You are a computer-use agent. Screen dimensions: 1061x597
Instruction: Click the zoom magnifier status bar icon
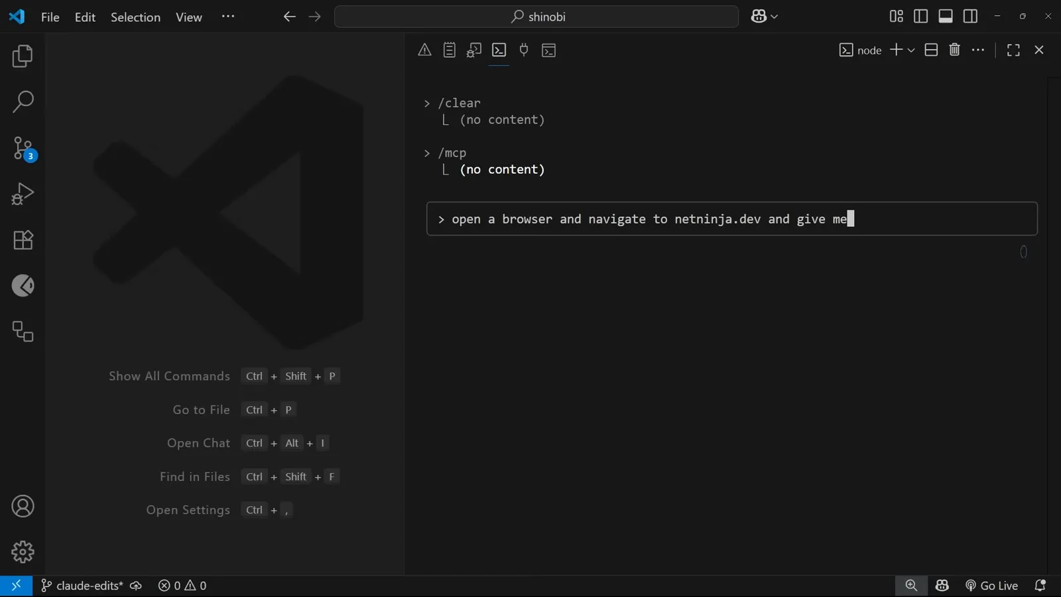click(911, 586)
